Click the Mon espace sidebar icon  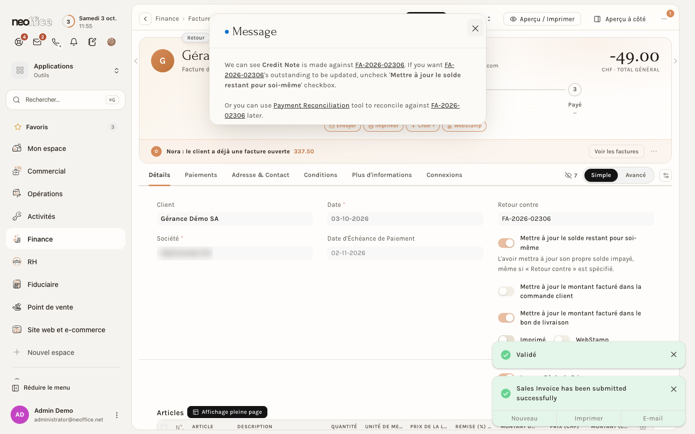17,148
